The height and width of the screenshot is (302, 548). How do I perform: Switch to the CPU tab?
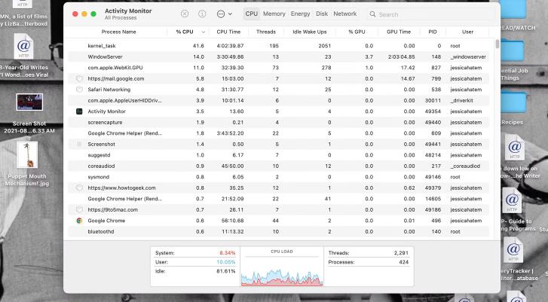251,14
